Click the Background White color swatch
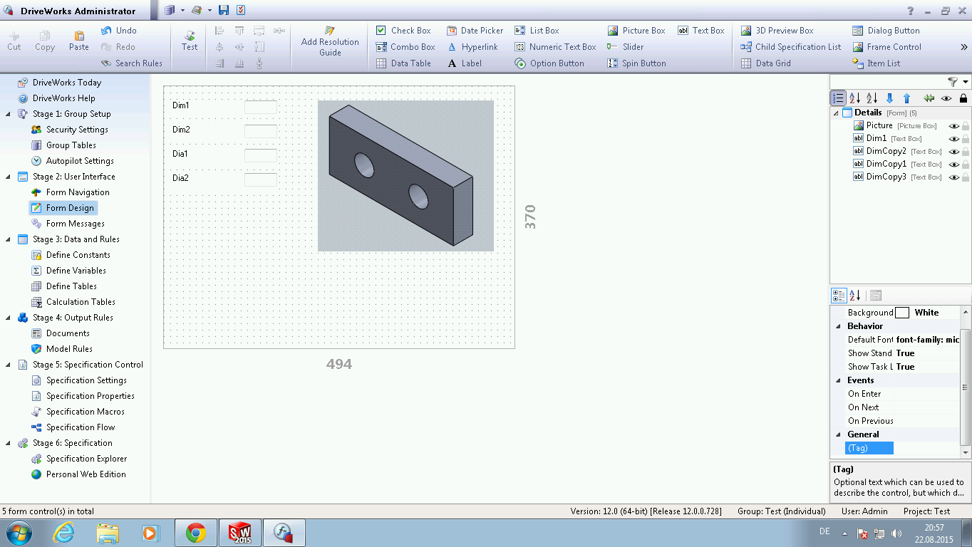The height and width of the screenshot is (547, 972). (902, 313)
